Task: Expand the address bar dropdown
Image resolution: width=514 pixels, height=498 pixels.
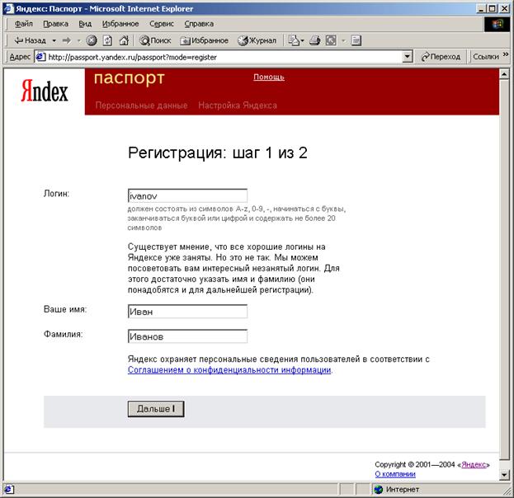Action: click(x=407, y=57)
